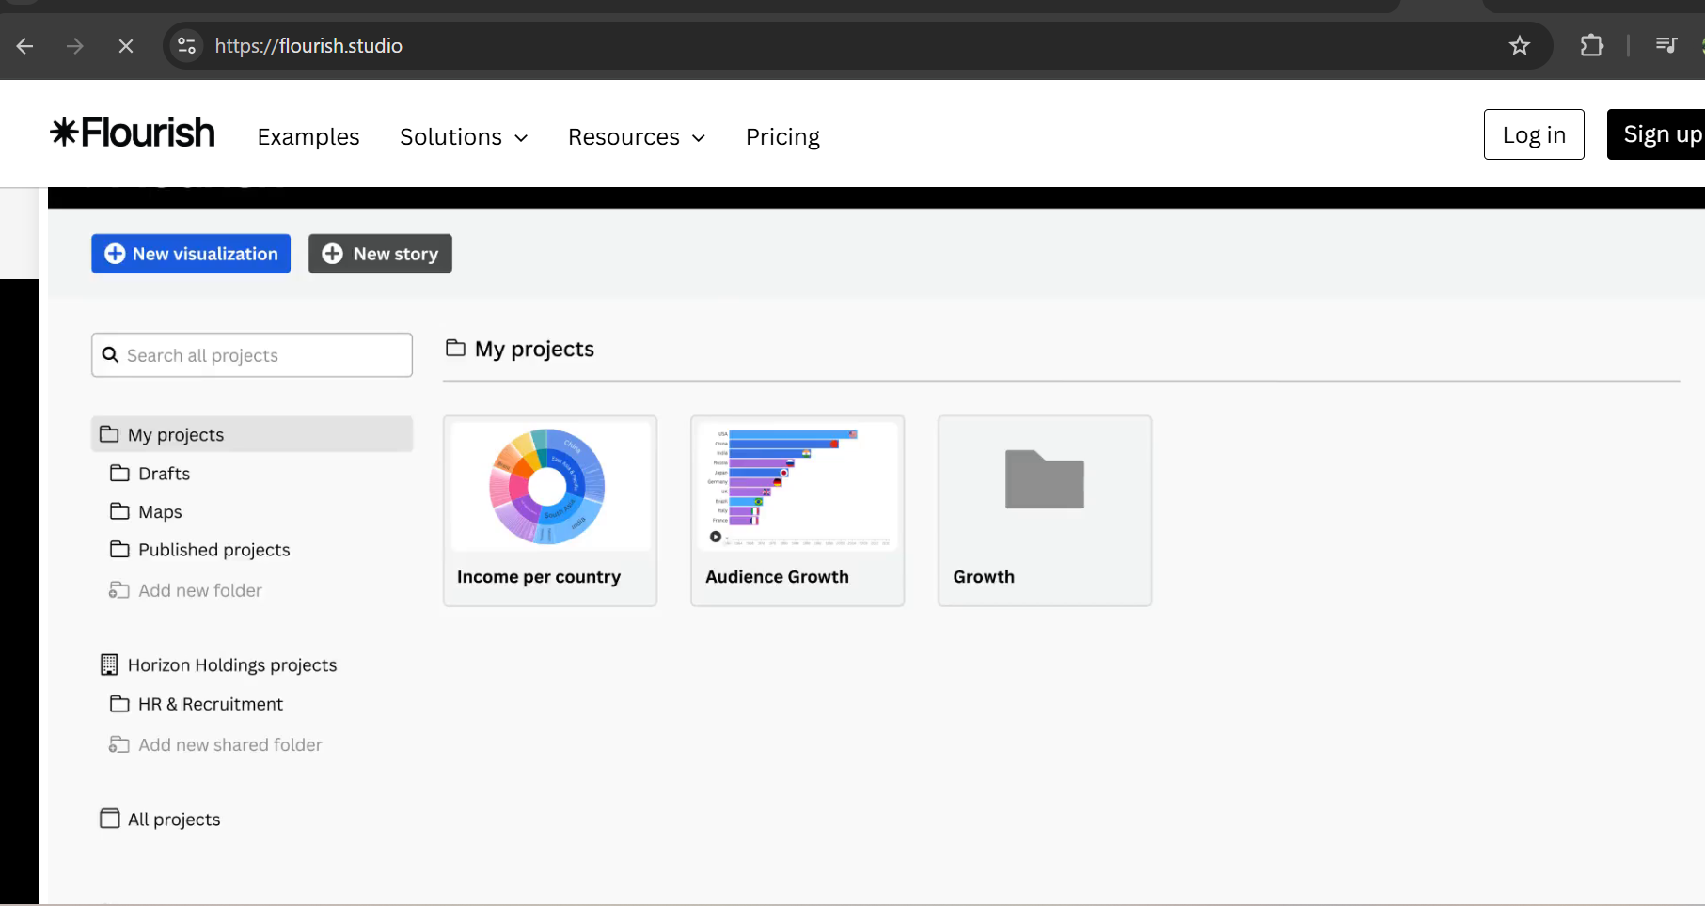The height and width of the screenshot is (906, 1705).
Task: Open the Examples nav item
Action: click(308, 137)
